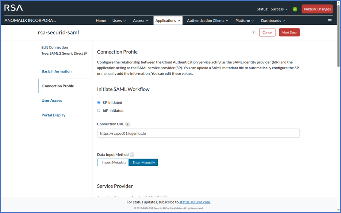341x213 pixels.
Task: Select the SP-initiated radio button
Action: (99, 102)
